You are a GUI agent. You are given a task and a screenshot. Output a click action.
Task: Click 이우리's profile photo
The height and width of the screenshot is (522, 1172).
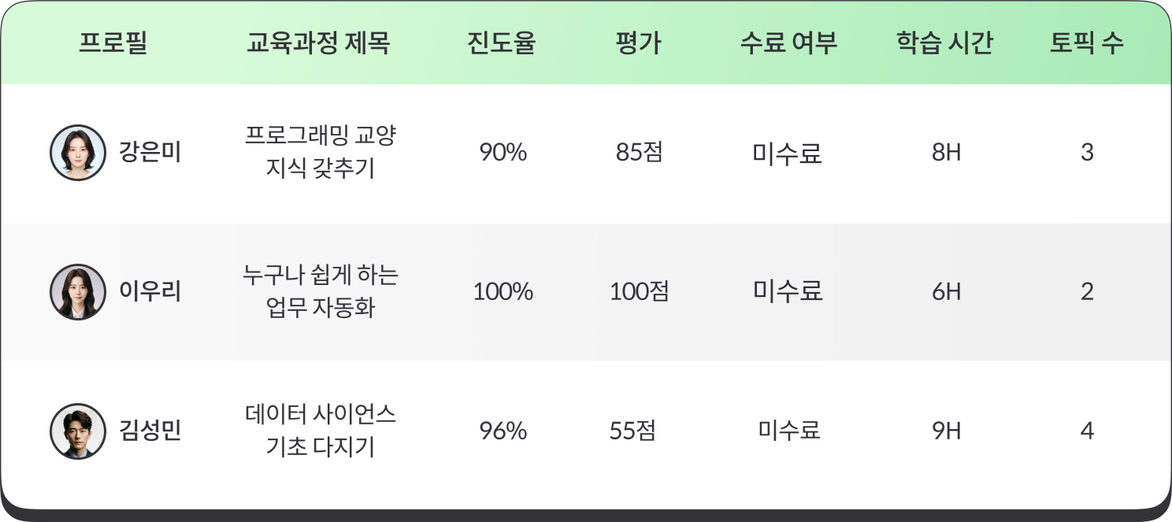pyautogui.click(x=78, y=292)
